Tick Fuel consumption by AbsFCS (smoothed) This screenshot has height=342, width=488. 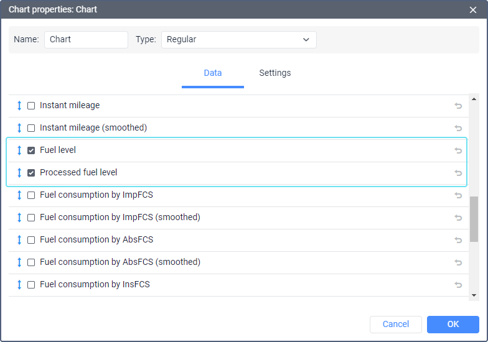(x=31, y=262)
